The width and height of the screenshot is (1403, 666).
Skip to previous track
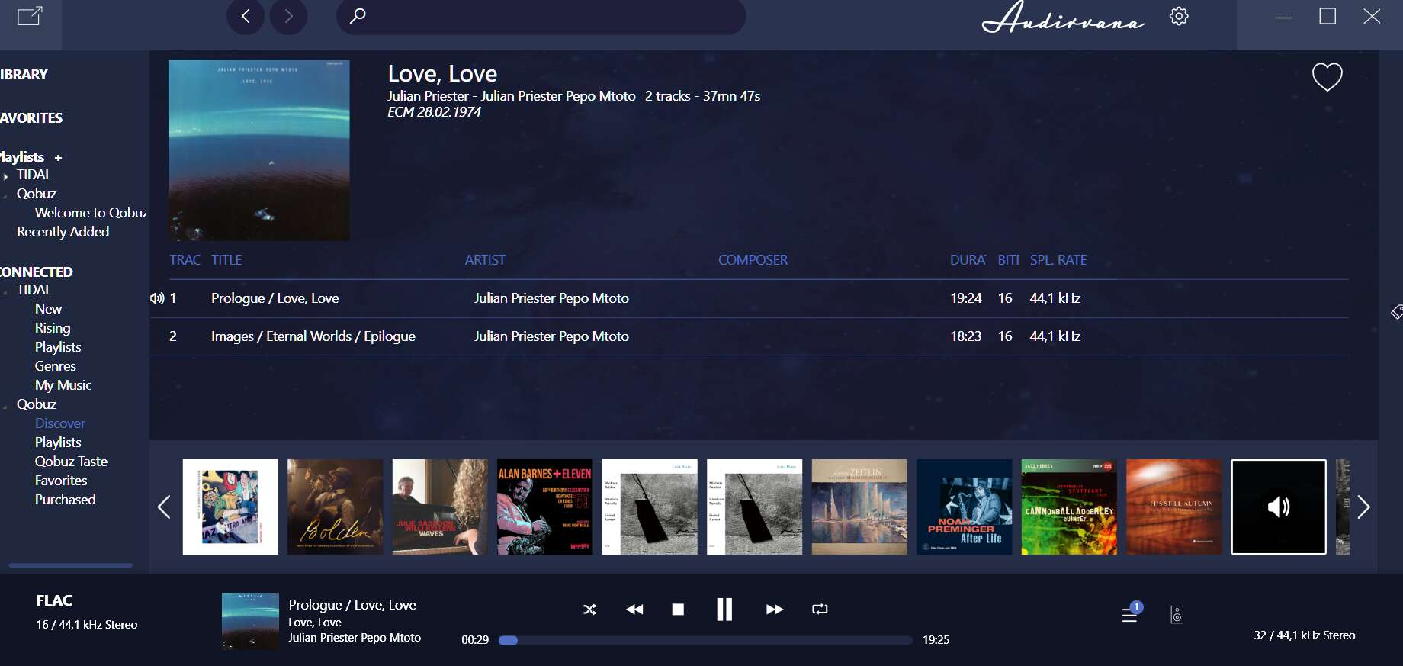click(634, 610)
